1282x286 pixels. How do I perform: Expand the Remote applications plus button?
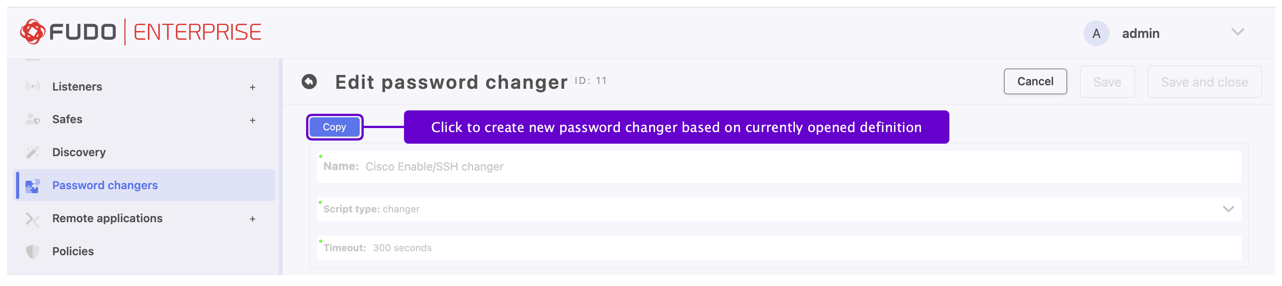click(252, 219)
